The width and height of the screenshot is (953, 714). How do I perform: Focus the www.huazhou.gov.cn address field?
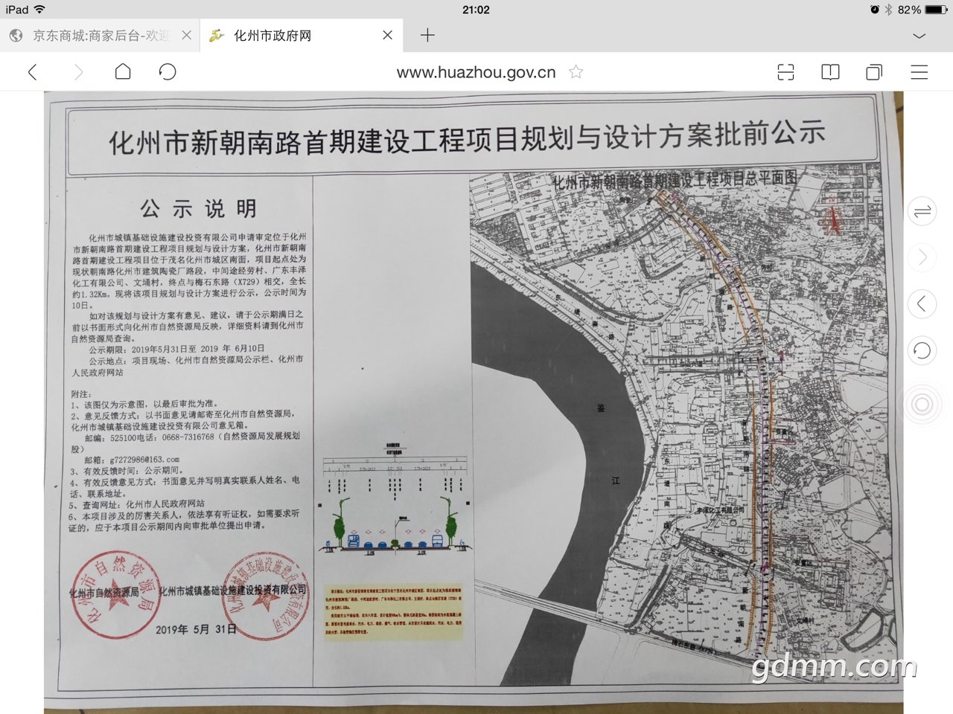coord(476,72)
